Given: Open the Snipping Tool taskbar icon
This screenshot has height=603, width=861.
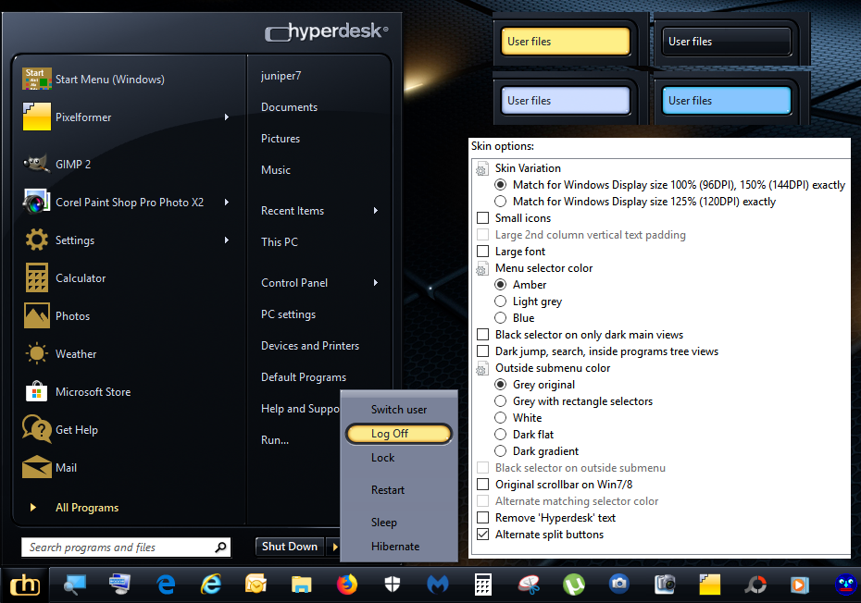Looking at the screenshot, I should (x=529, y=585).
